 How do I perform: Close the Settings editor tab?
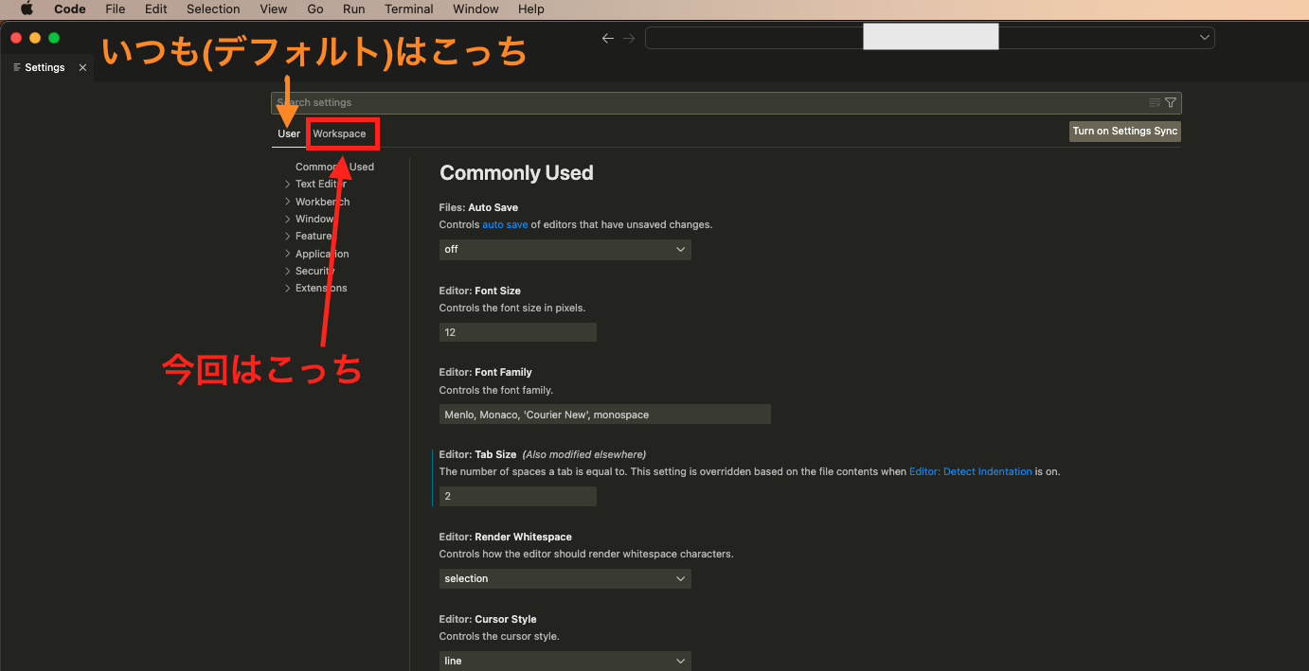(x=82, y=68)
